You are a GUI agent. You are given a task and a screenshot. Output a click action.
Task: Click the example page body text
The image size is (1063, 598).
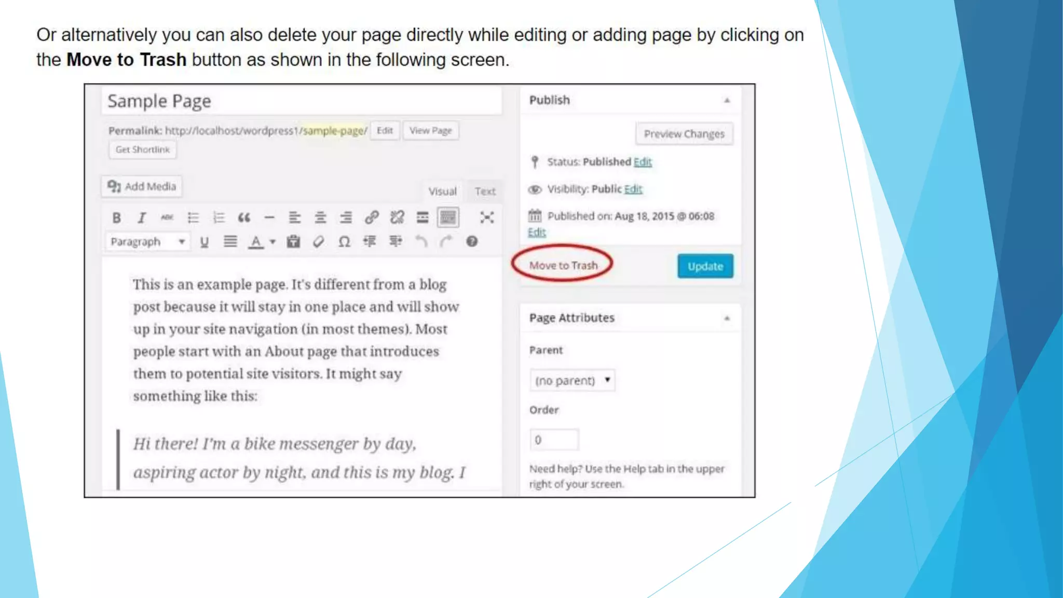[296, 340]
